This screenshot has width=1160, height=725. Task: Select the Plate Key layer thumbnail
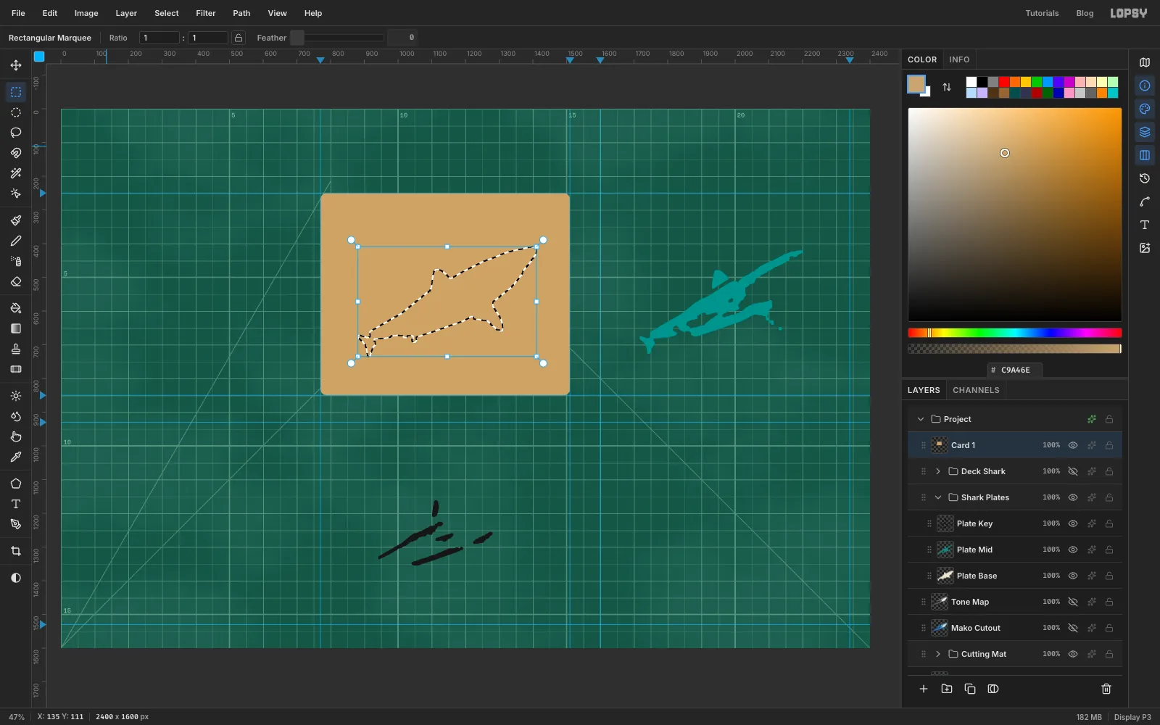point(945,523)
